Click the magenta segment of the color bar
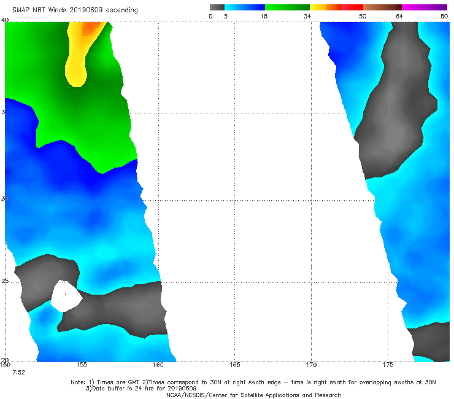Image resolution: width=454 pixels, height=399 pixels. coord(425,7)
